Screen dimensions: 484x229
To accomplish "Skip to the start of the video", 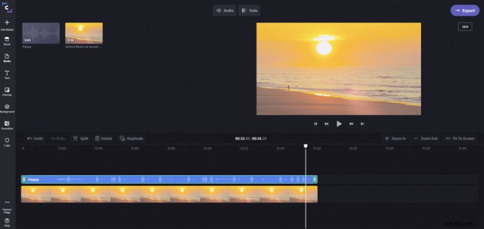I will (x=315, y=124).
